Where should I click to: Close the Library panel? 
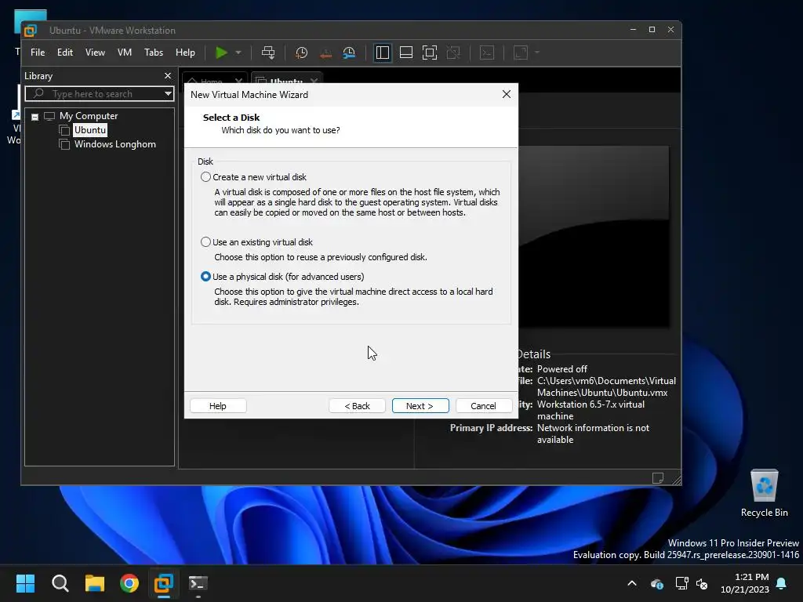[168, 76]
